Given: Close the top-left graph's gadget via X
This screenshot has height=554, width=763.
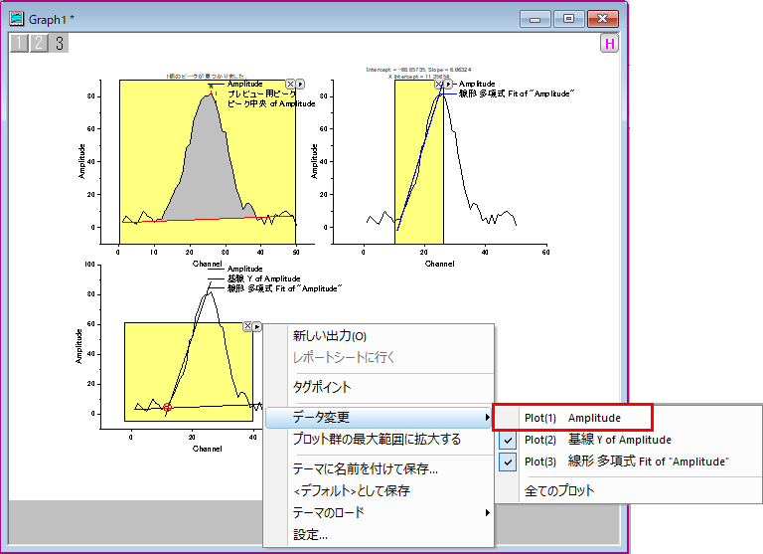Looking at the screenshot, I should click(x=290, y=85).
